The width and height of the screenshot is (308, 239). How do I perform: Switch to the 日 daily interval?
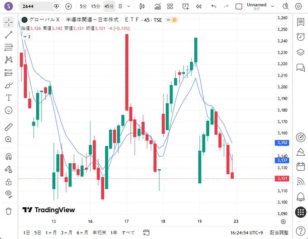pyautogui.click(x=120, y=6)
